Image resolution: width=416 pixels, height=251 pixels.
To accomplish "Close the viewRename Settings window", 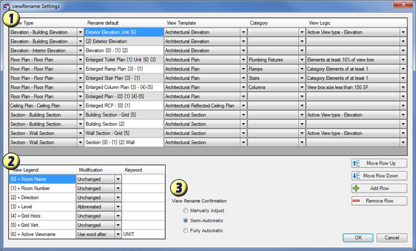I will tap(403, 5).
